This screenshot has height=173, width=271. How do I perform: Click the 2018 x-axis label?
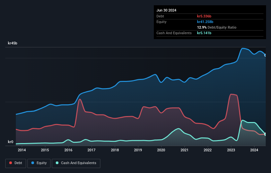[x=115, y=150]
